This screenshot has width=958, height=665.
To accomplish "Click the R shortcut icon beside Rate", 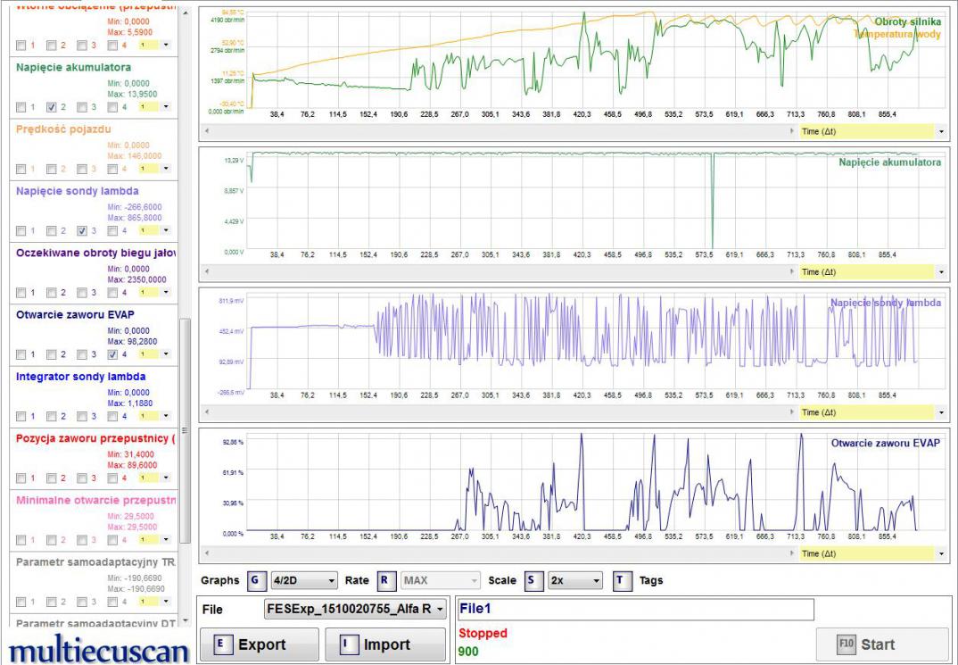I will click(x=386, y=580).
